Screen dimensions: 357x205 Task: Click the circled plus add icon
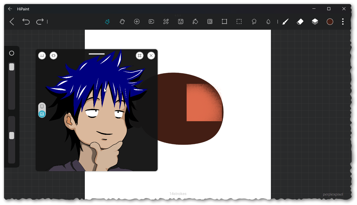tap(137, 22)
